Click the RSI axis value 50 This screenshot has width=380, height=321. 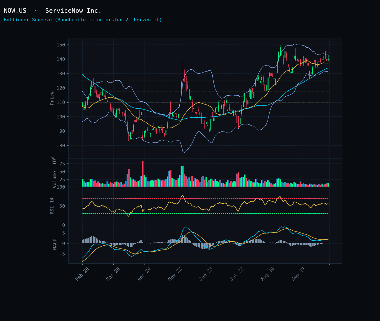tap(62, 206)
